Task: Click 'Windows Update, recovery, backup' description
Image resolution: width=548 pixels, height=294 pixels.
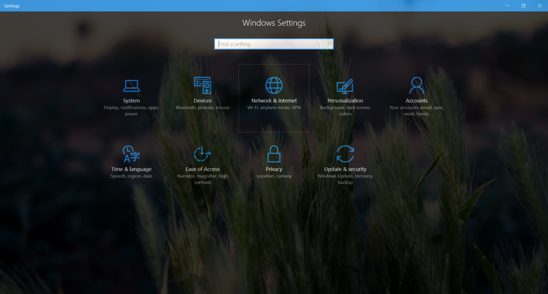Action: (345, 179)
